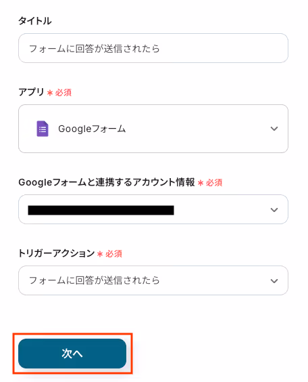The image size is (308, 382).
Task: Click the 必須 marker next to アカウント情報
Action: (214, 183)
